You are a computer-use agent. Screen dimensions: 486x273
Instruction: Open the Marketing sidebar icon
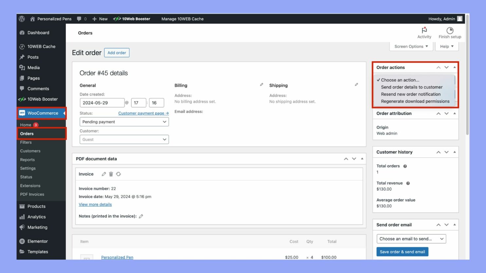point(22,227)
